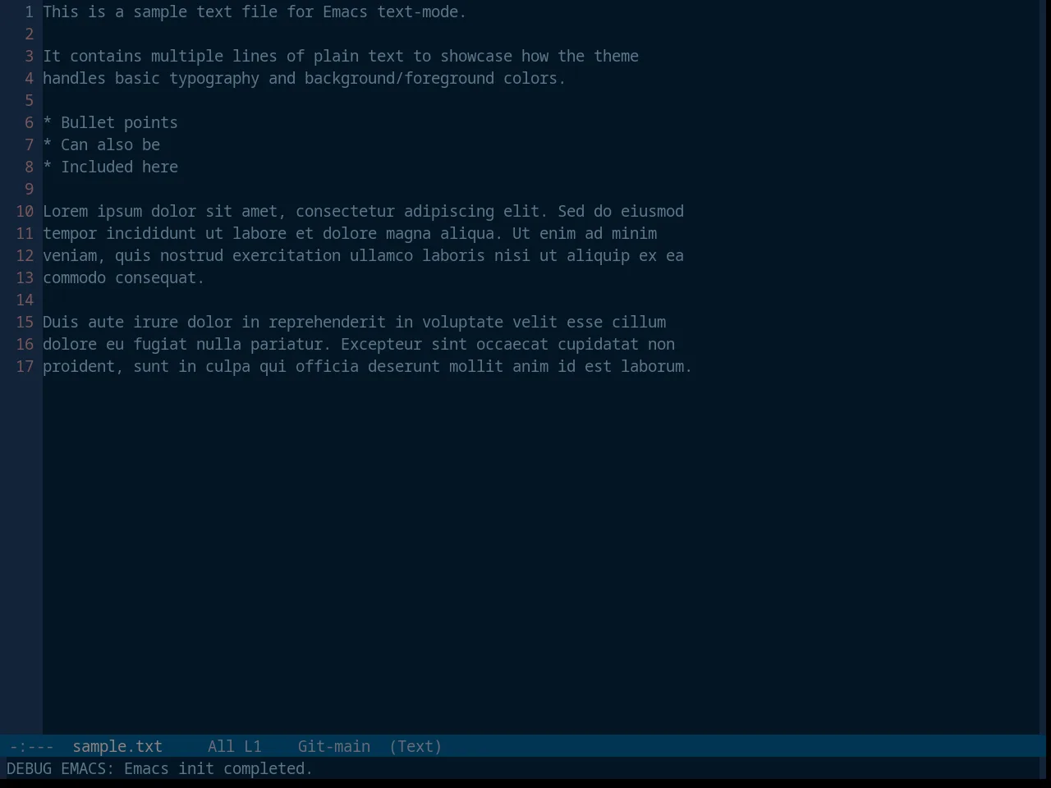1051x788 pixels.
Task: Click line number 6 in the gutter
Action: [x=30, y=122]
